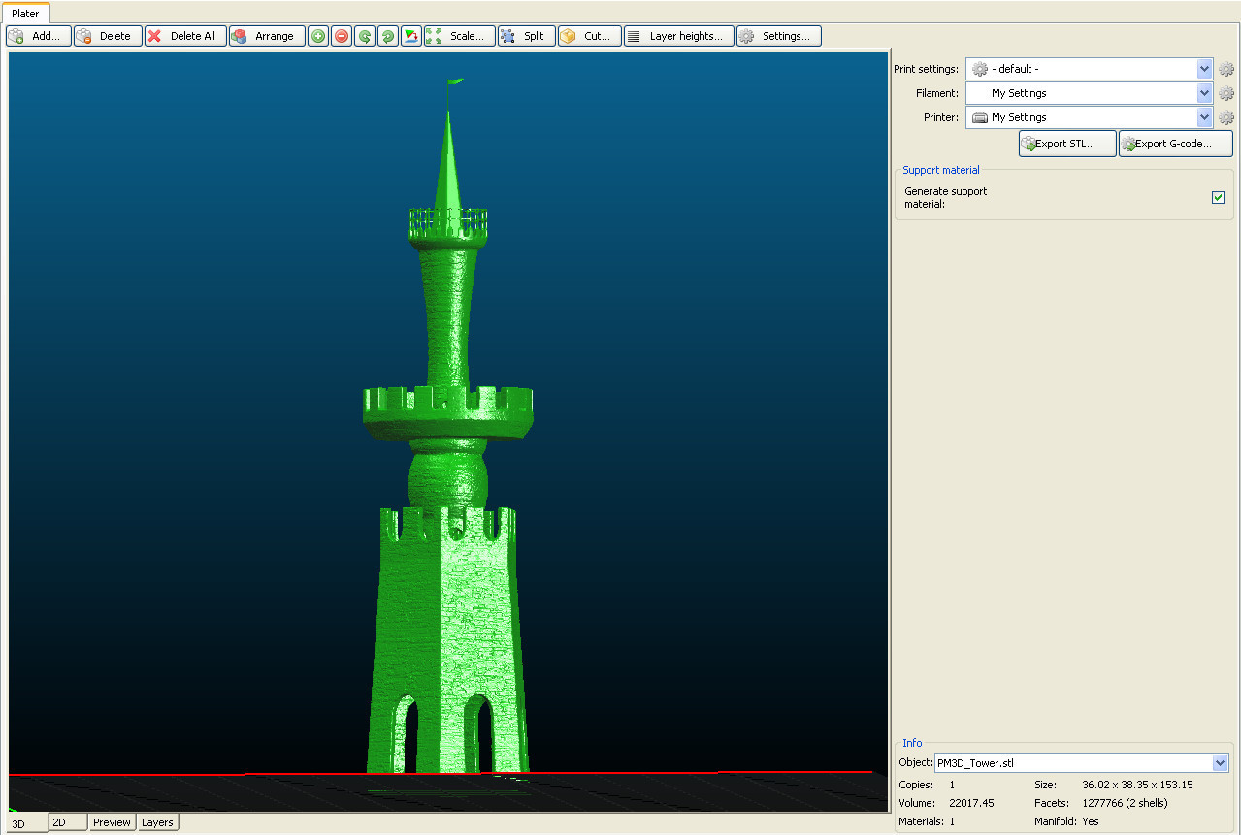Switch to the Layers tab
This screenshot has height=835, width=1241.
click(x=157, y=822)
